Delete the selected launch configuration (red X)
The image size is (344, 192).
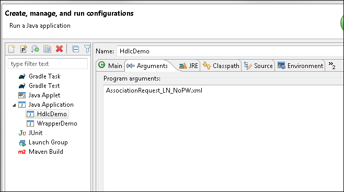pyautogui.click(x=59, y=49)
